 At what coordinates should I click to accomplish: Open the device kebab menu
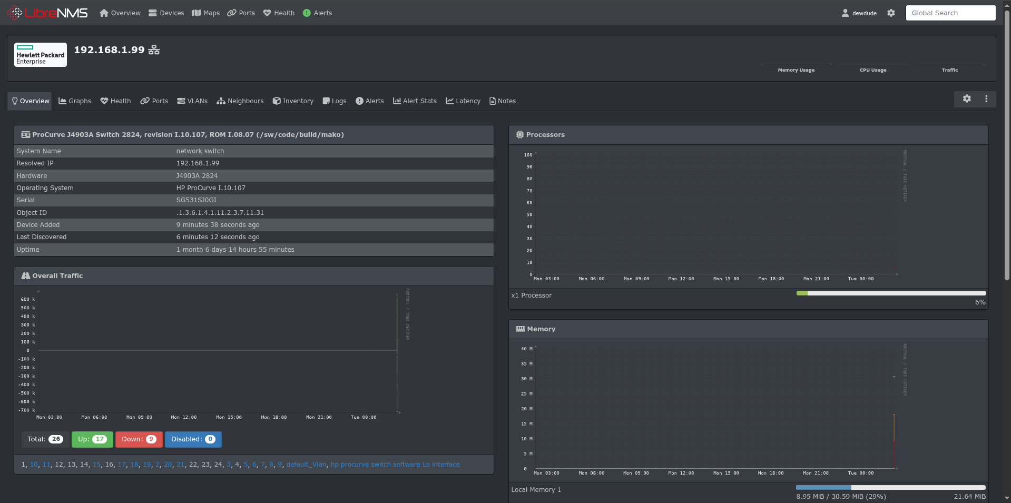(986, 98)
